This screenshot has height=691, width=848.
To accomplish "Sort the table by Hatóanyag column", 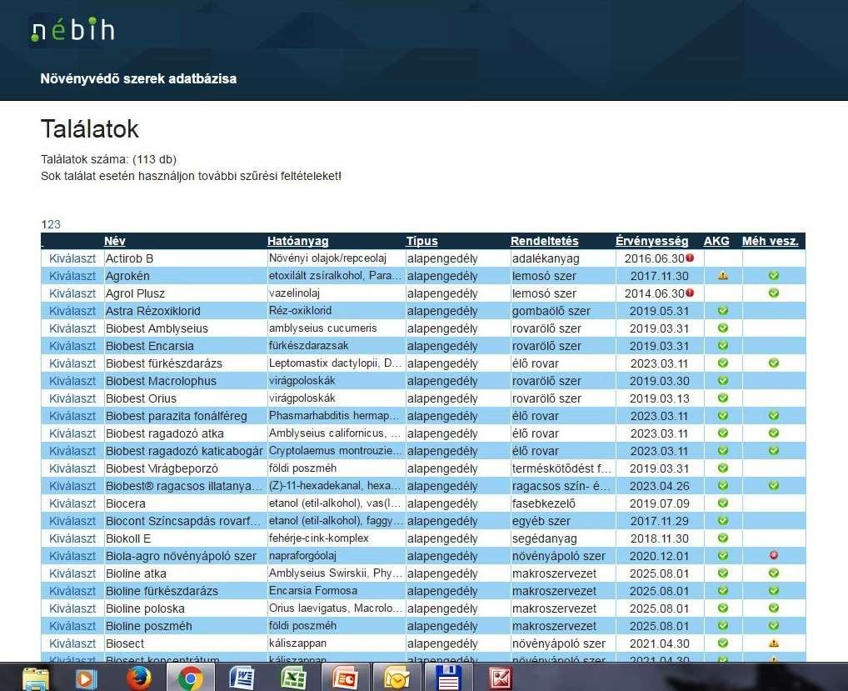I will coord(298,241).
